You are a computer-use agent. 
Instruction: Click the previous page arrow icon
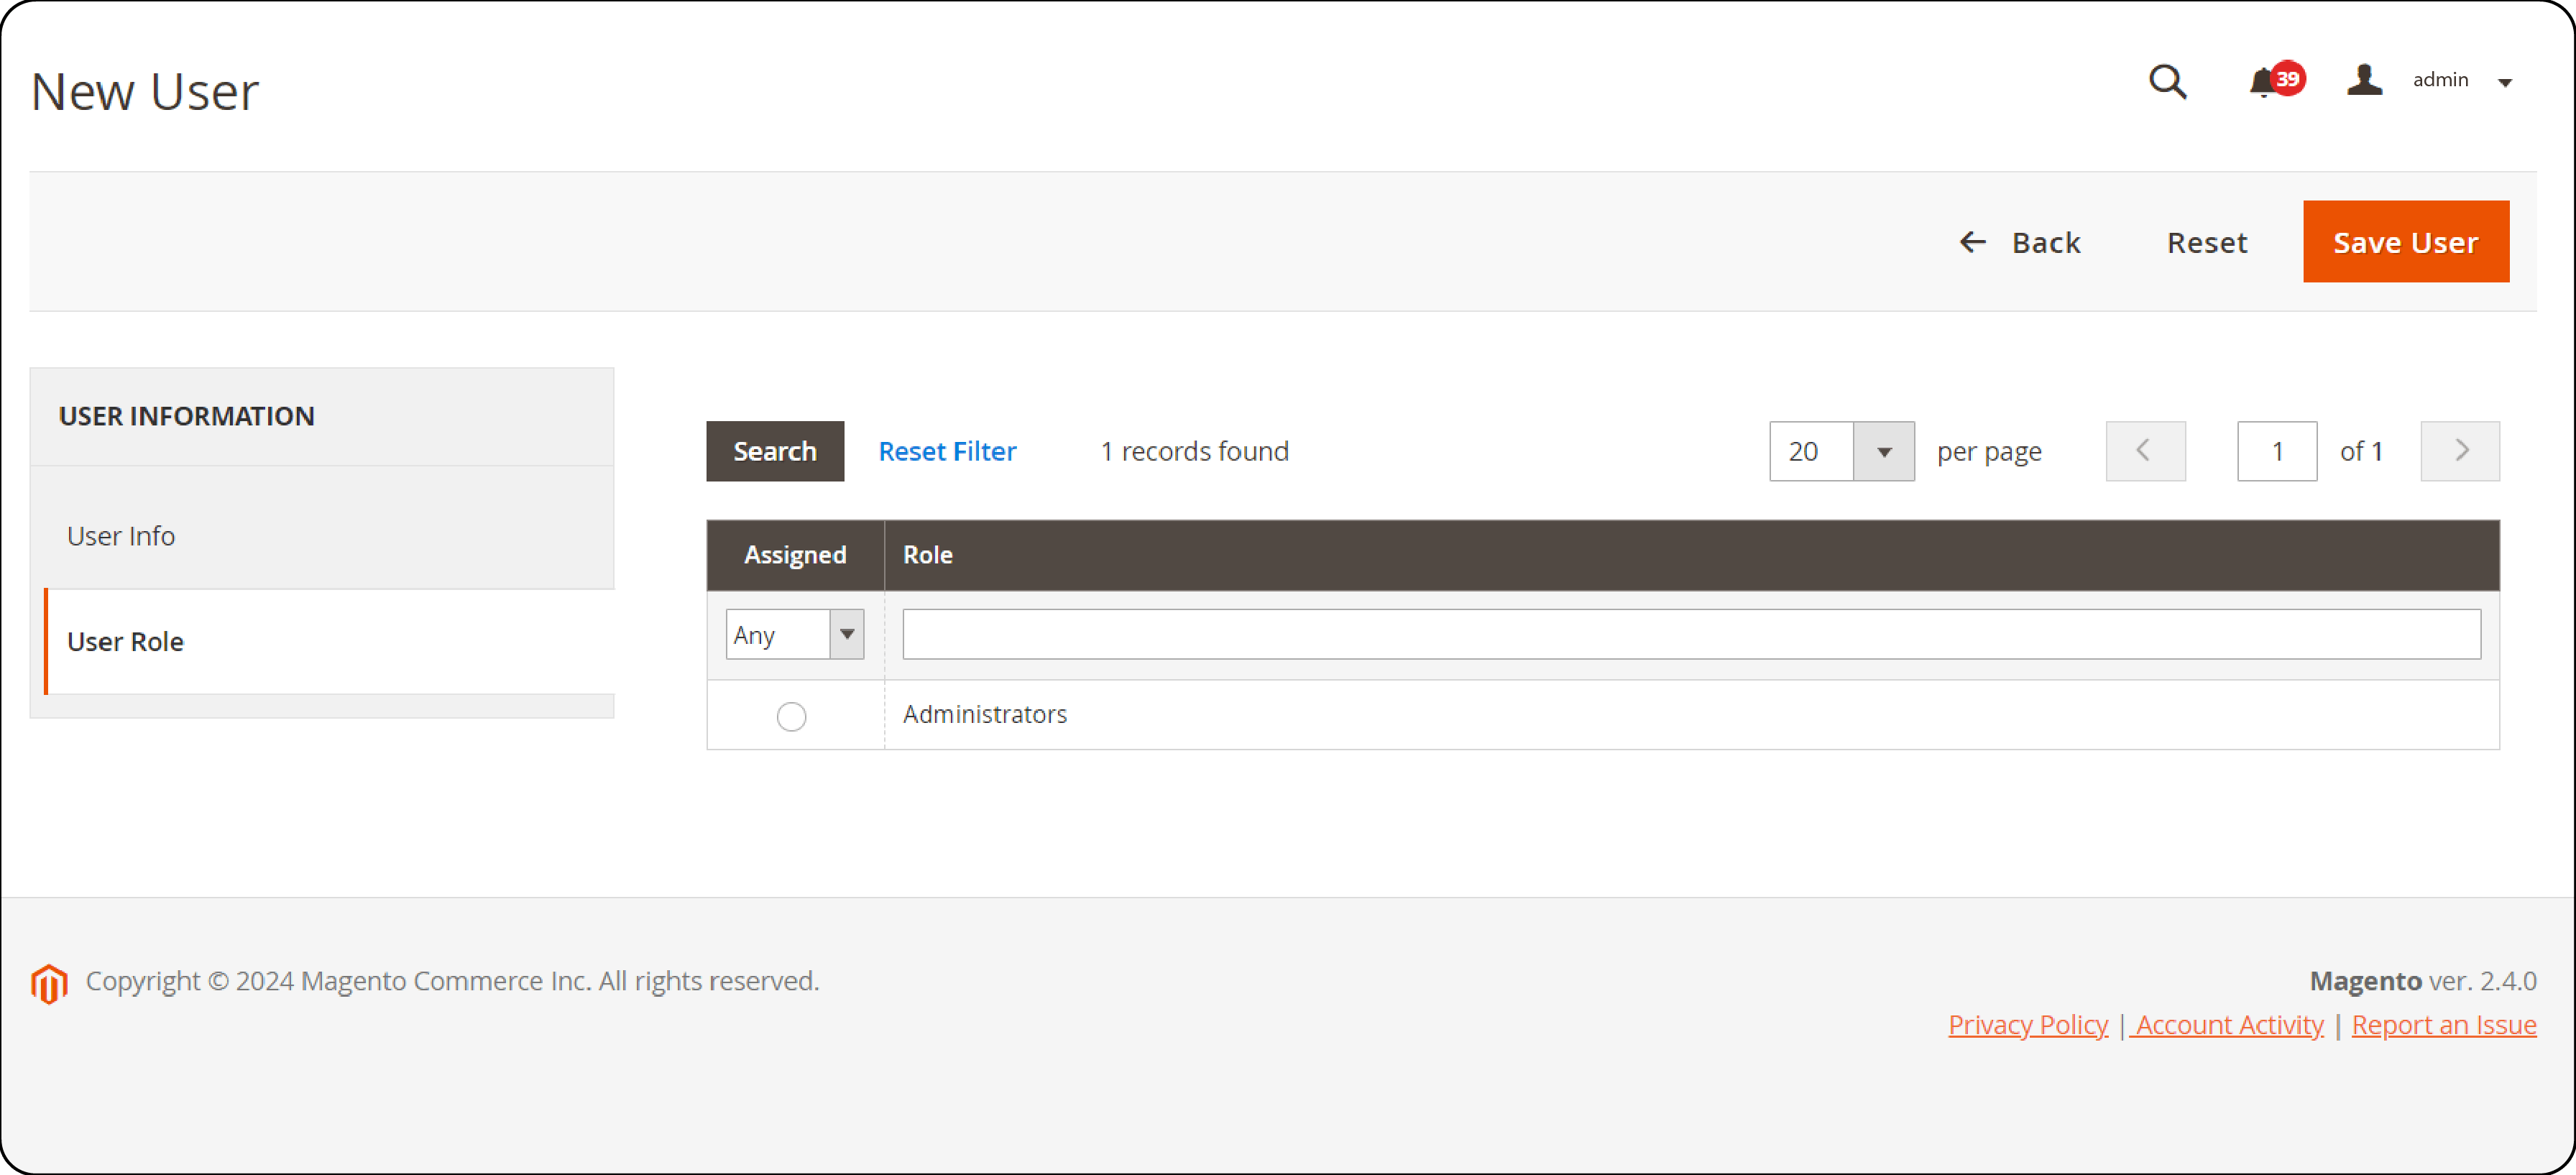[2143, 451]
